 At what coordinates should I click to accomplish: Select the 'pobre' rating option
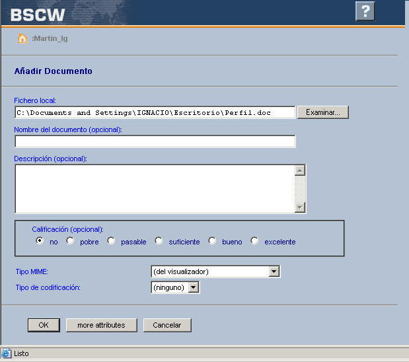point(70,241)
